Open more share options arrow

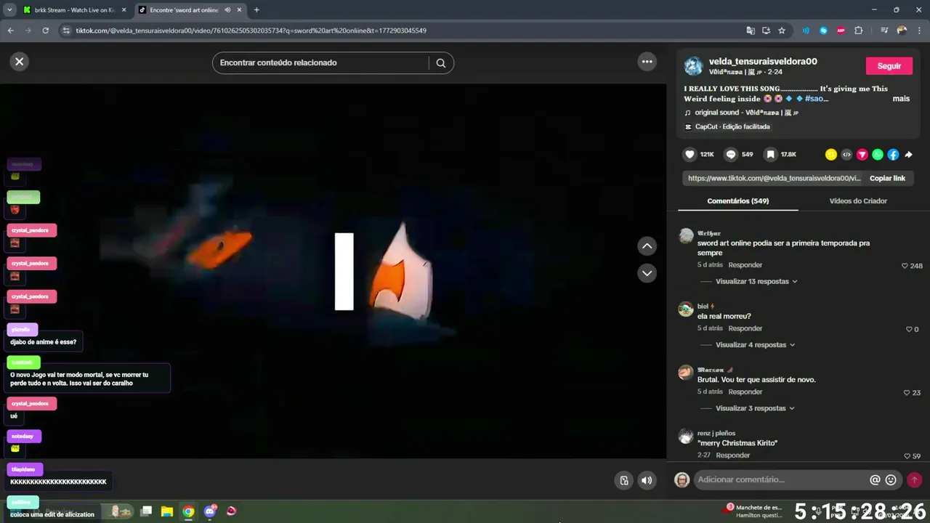(x=908, y=155)
